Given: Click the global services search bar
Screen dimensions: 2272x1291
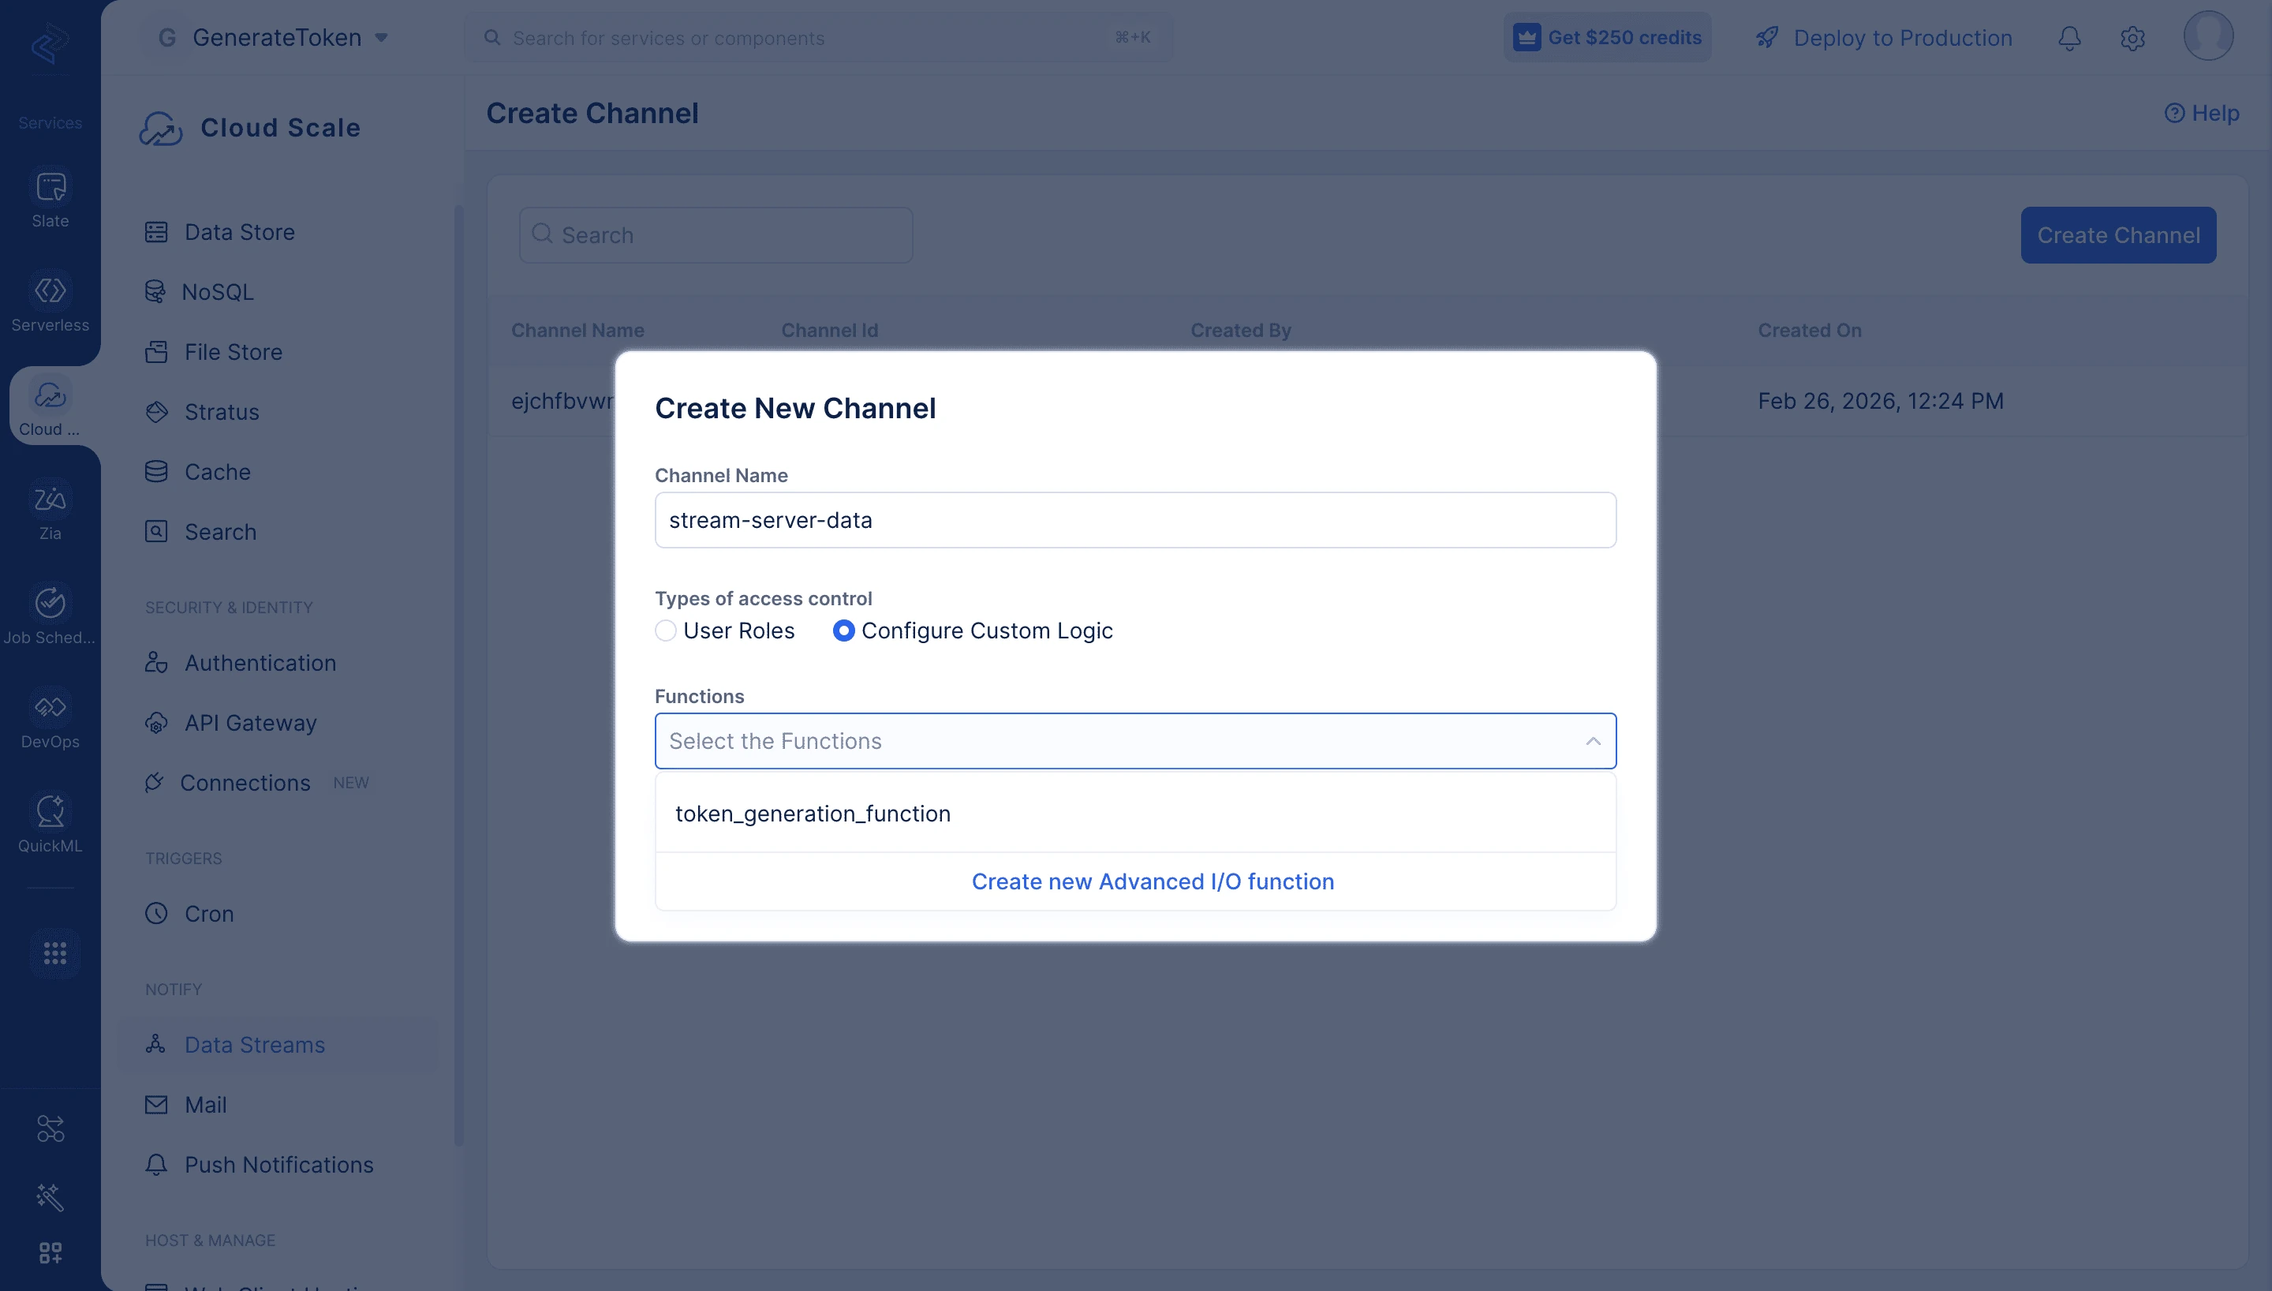Looking at the screenshot, I should click(817, 38).
